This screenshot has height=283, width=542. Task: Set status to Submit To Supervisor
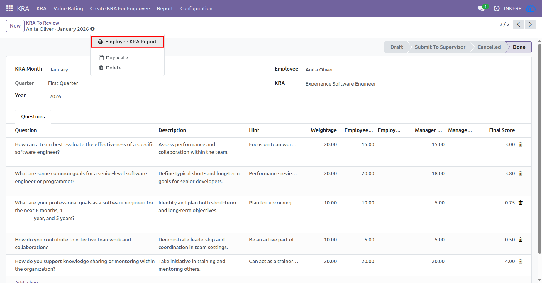click(x=440, y=47)
